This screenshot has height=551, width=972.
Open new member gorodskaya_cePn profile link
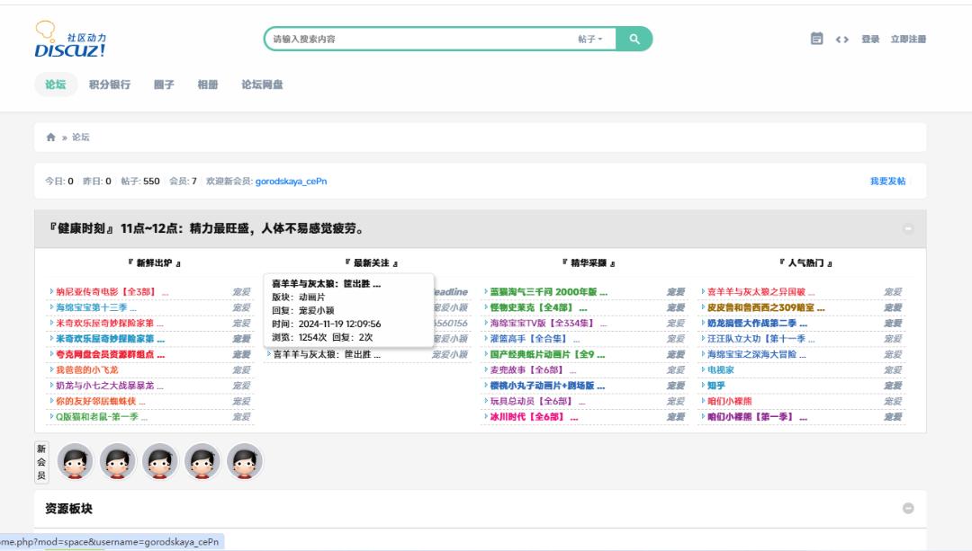pyautogui.click(x=291, y=181)
